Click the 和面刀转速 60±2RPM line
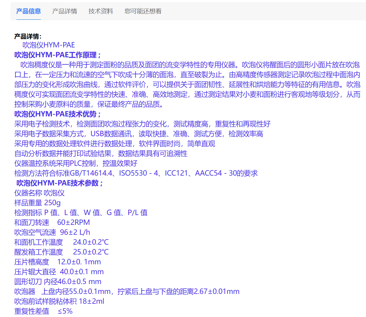 52,222
